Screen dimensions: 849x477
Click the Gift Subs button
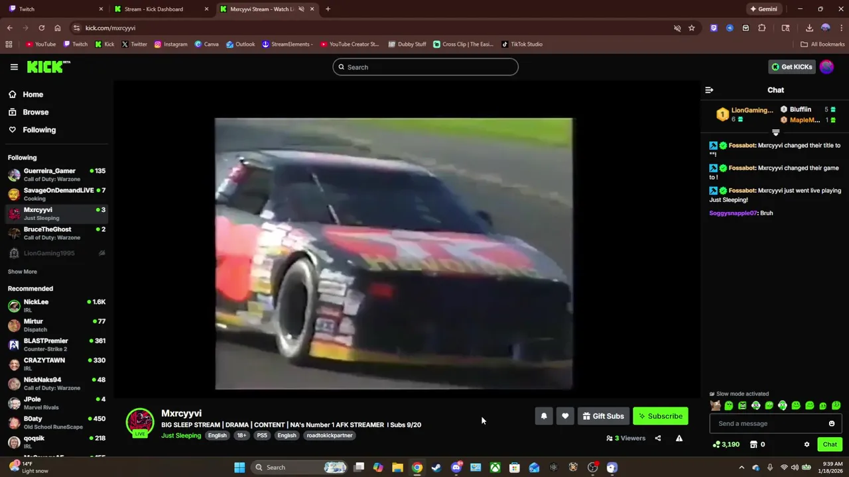603,416
